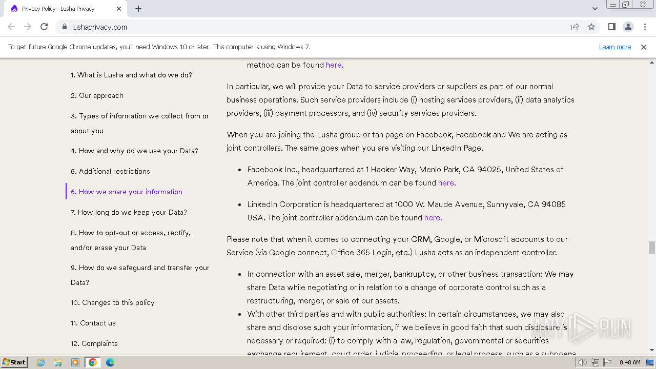Click the system tray volume icon
The image size is (656, 369).
pos(582,362)
